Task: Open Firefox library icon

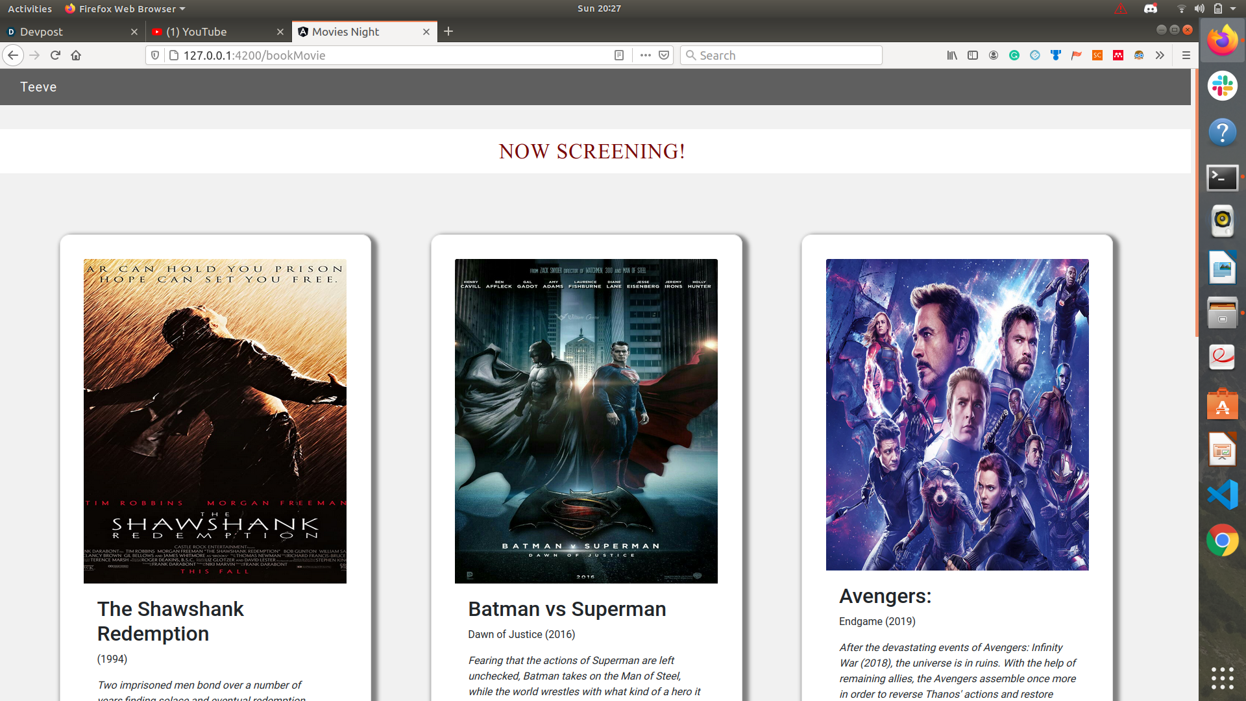Action: tap(952, 55)
